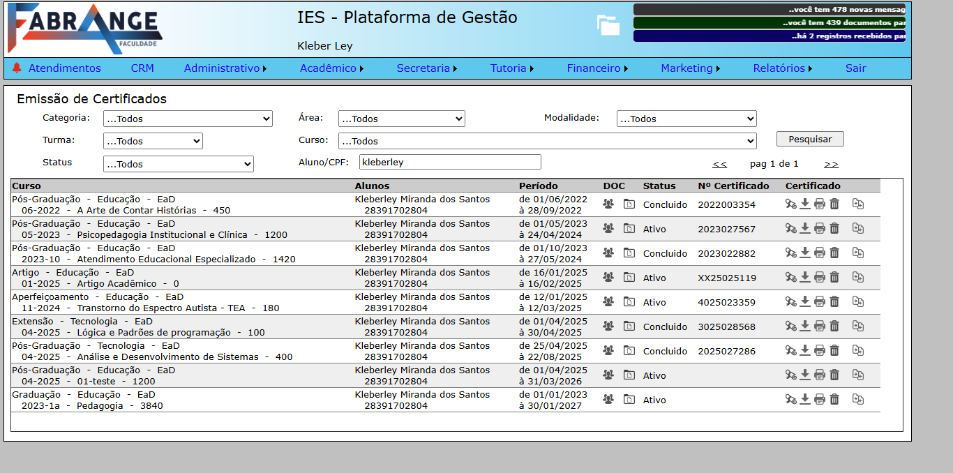
Task: Open the document folder icon for Psicopedagogia Institucional row
Action: [629, 229]
